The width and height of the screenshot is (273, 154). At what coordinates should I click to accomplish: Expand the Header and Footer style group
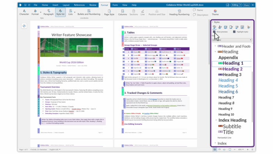click(215, 46)
